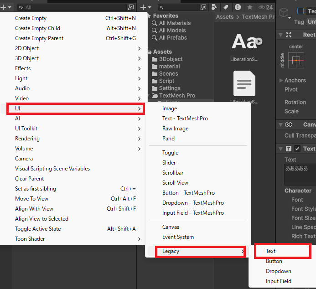
Task: Select the 3Dobject folder
Action: 167,59
